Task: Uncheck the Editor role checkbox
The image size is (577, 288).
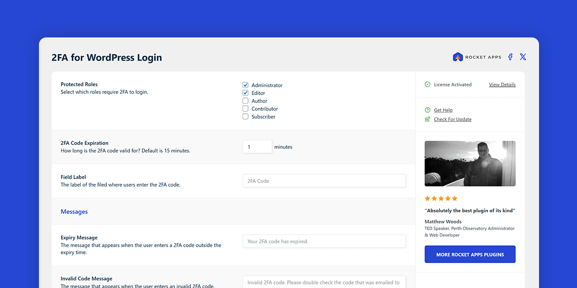Action: click(x=245, y=93)
